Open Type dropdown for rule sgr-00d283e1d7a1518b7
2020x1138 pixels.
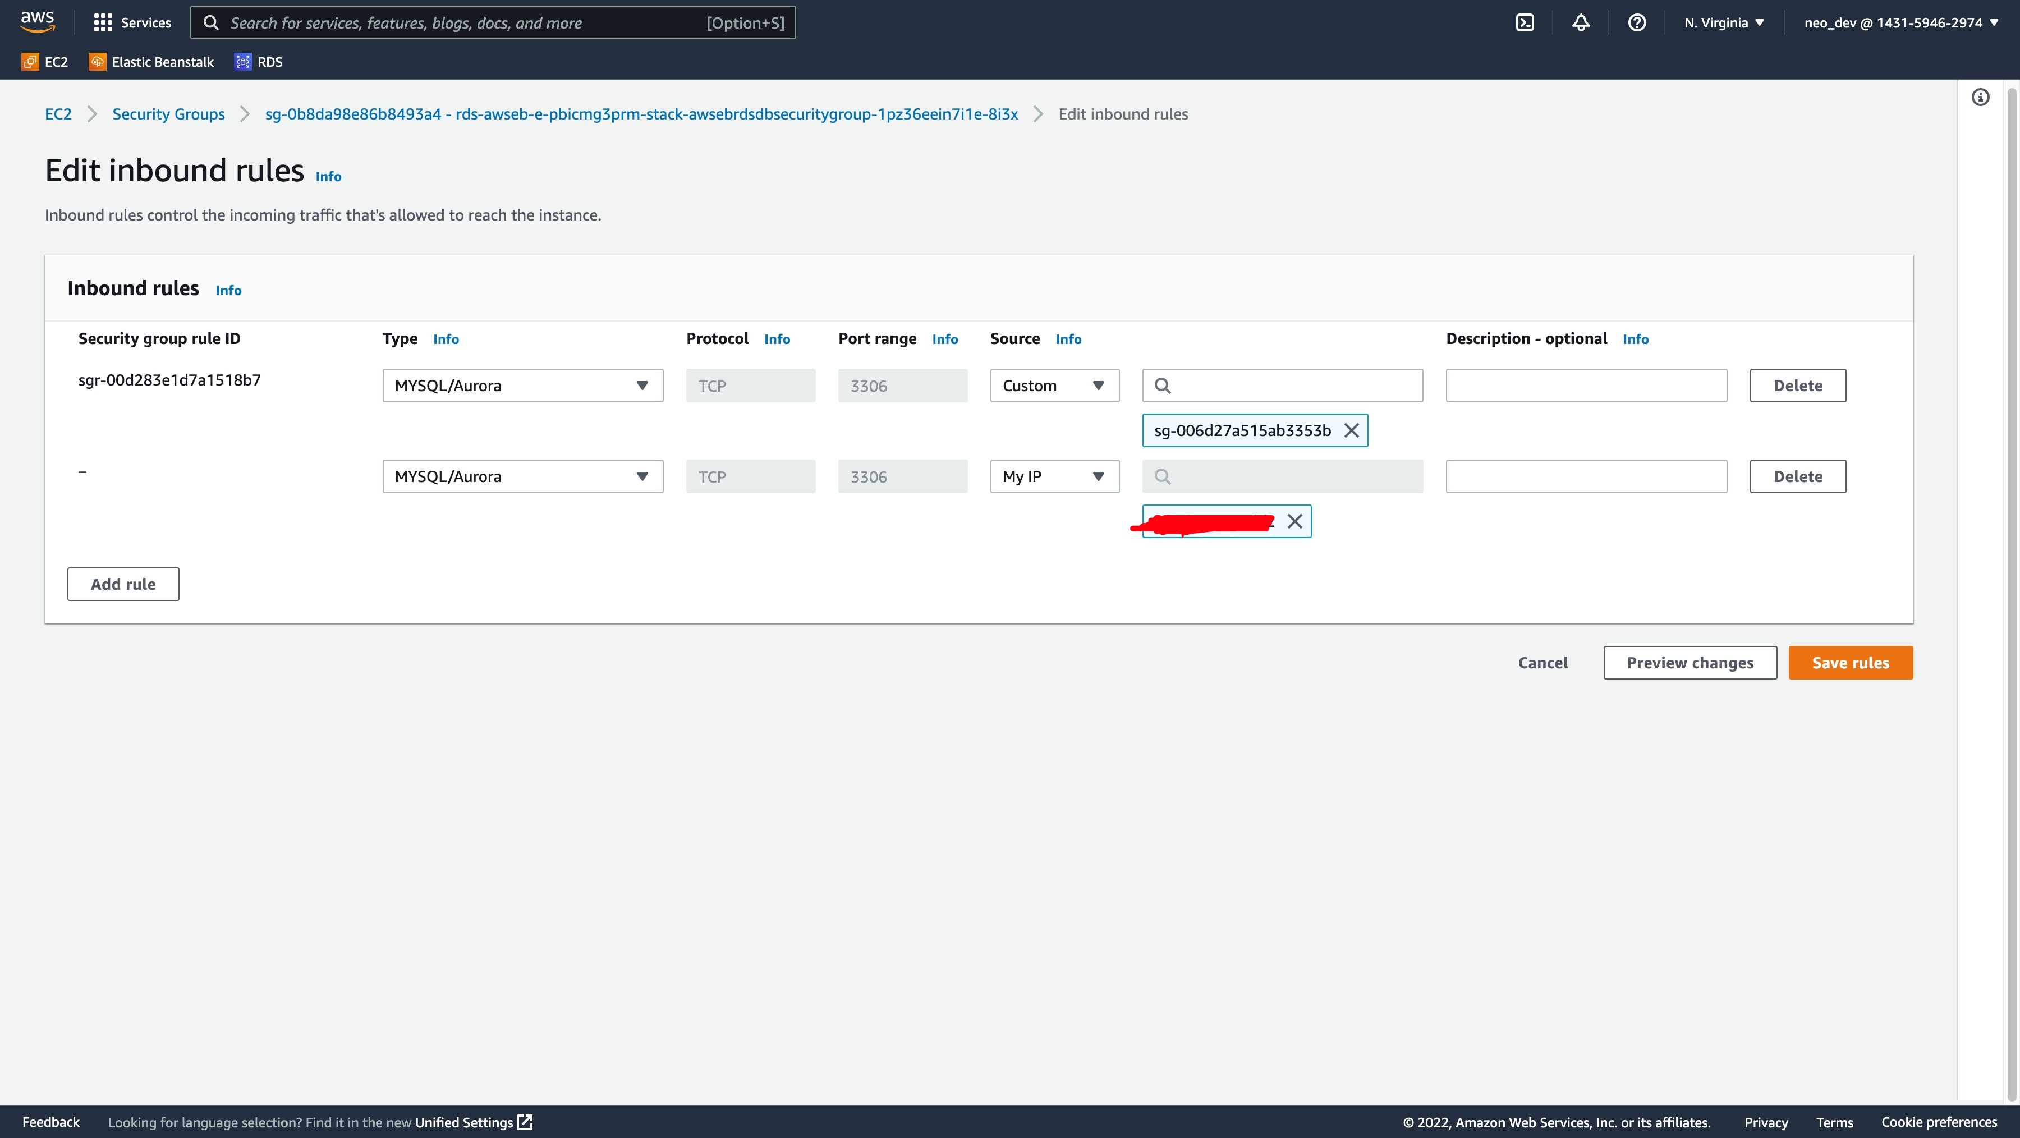click(x=522, y=386)
